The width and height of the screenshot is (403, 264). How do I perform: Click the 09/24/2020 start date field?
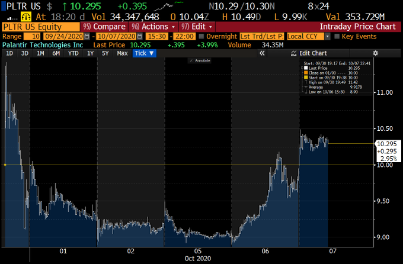(x=64, y=36)
